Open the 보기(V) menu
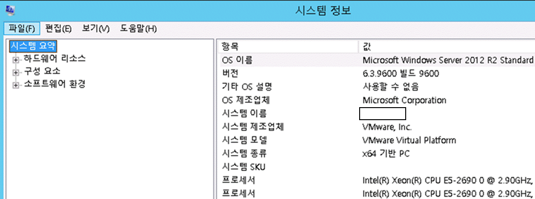 pyautogui.click(x=95, y=29)
